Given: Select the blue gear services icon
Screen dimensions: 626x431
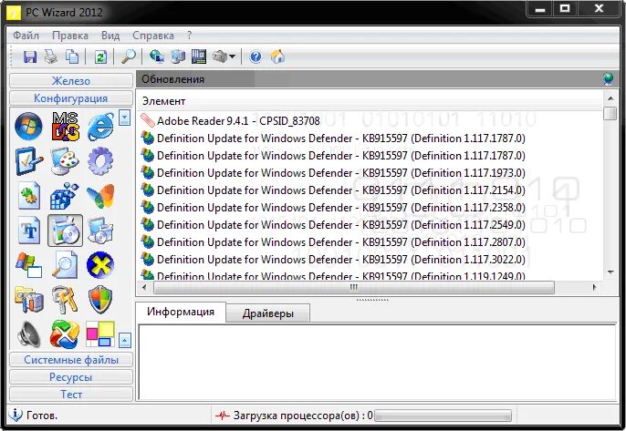Looking at the screenshot, I should pyautogui.click(x=100, y=161).
